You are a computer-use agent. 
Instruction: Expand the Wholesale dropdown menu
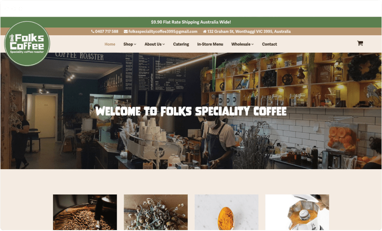243,44
